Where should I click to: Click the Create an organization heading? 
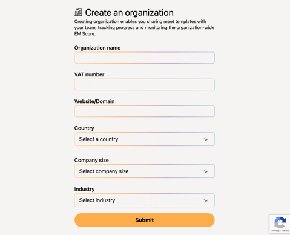tap(129, 13)
